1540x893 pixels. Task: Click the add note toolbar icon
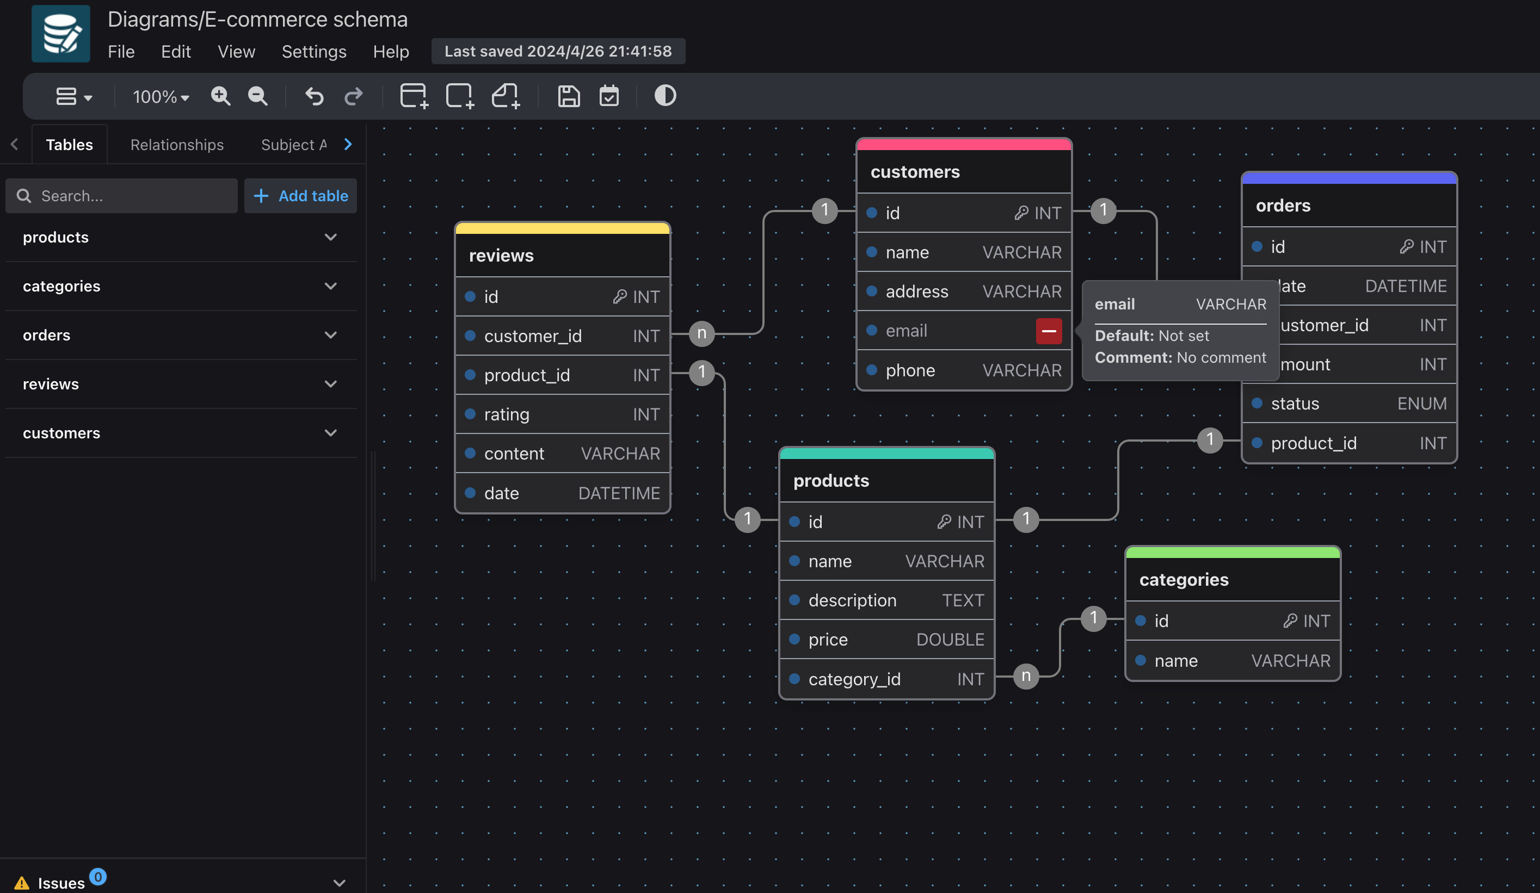point(506,96)
